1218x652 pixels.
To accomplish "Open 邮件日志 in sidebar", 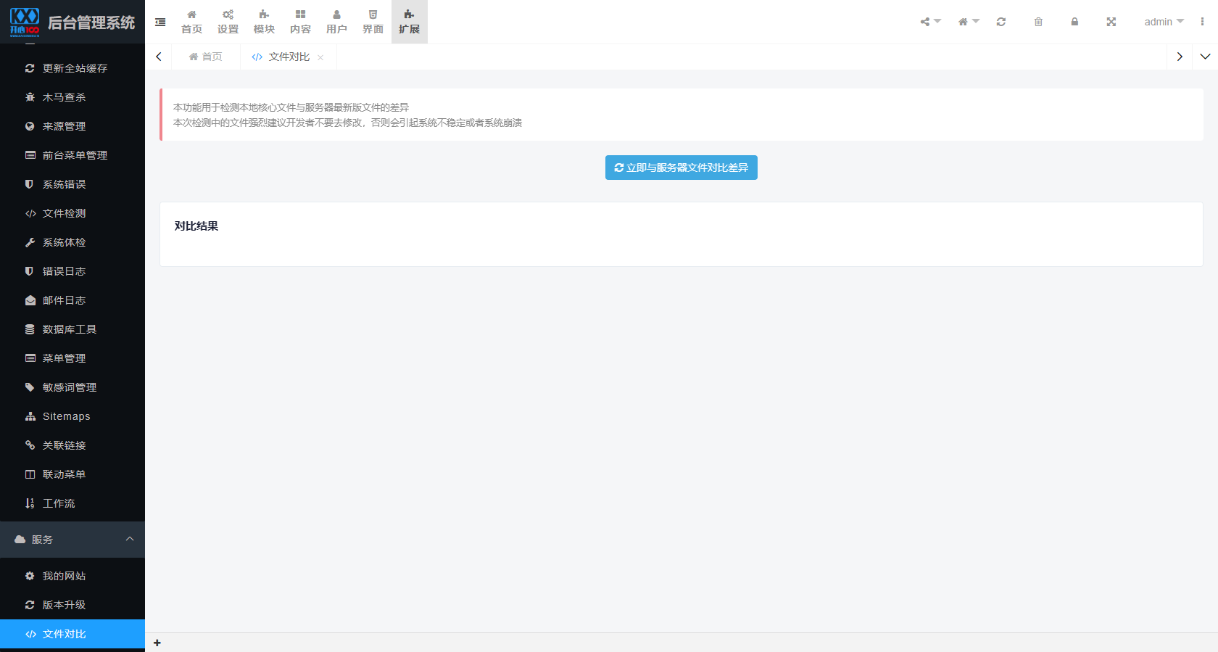I will coord(72,300).
